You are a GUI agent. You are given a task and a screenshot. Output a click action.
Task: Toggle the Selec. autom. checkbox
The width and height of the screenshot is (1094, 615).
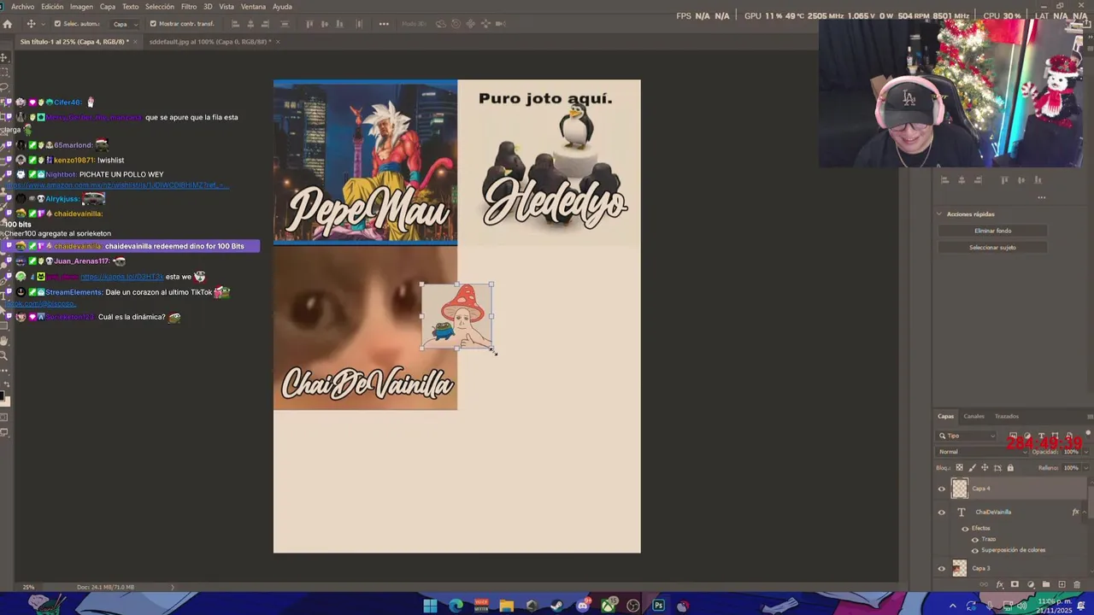pyautogui.click(x=57, y=24)
